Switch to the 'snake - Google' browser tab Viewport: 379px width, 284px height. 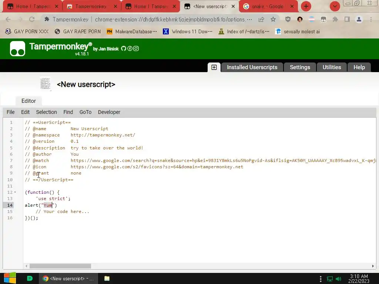pyautogui.click(x=267, y=7)
